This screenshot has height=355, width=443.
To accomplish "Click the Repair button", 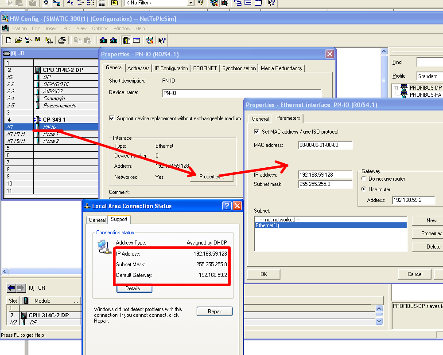I will [215, 311].
